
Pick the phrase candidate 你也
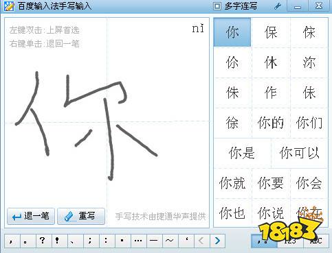pos(232,213)
